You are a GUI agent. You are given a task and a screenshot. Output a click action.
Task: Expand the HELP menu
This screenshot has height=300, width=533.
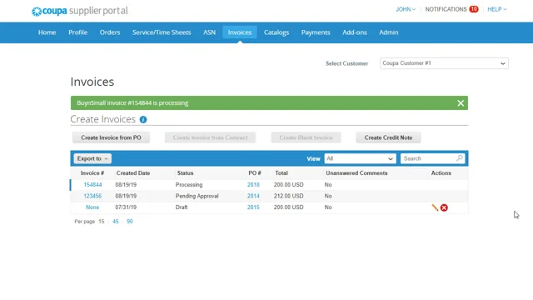tap(497, 9)
